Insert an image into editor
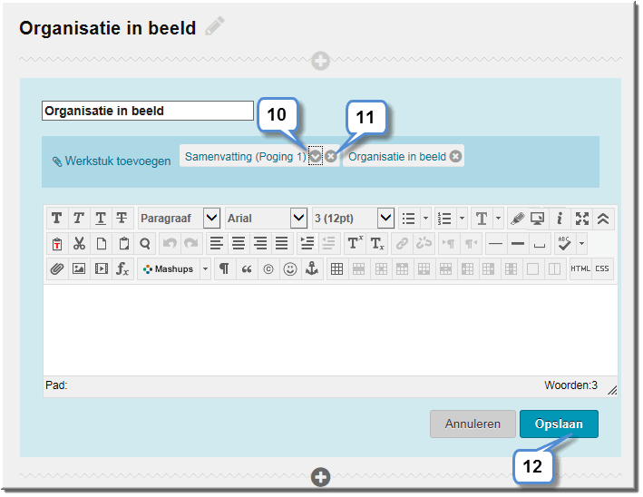 pos(79,269)
